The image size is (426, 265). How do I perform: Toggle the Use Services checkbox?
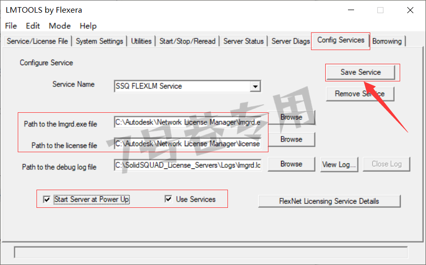169,199
